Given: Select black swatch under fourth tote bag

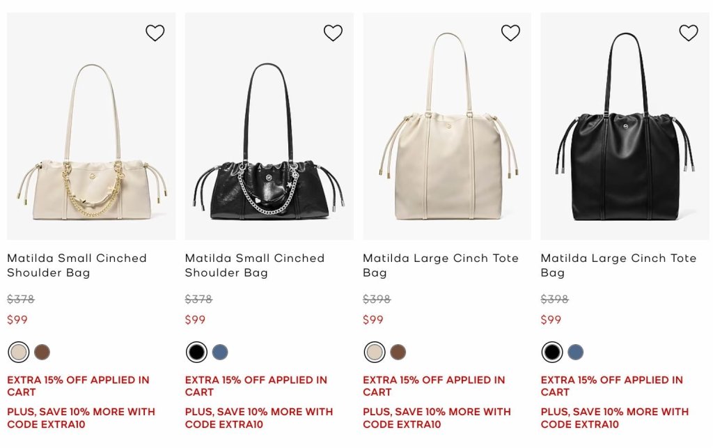Looking at the screenshot, I should tap(552, 352).
